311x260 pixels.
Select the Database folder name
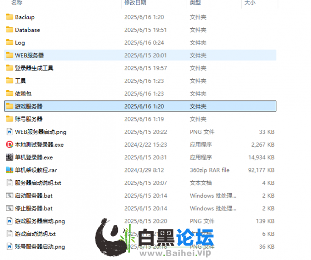pyautogui.click(x=28, y=30)
